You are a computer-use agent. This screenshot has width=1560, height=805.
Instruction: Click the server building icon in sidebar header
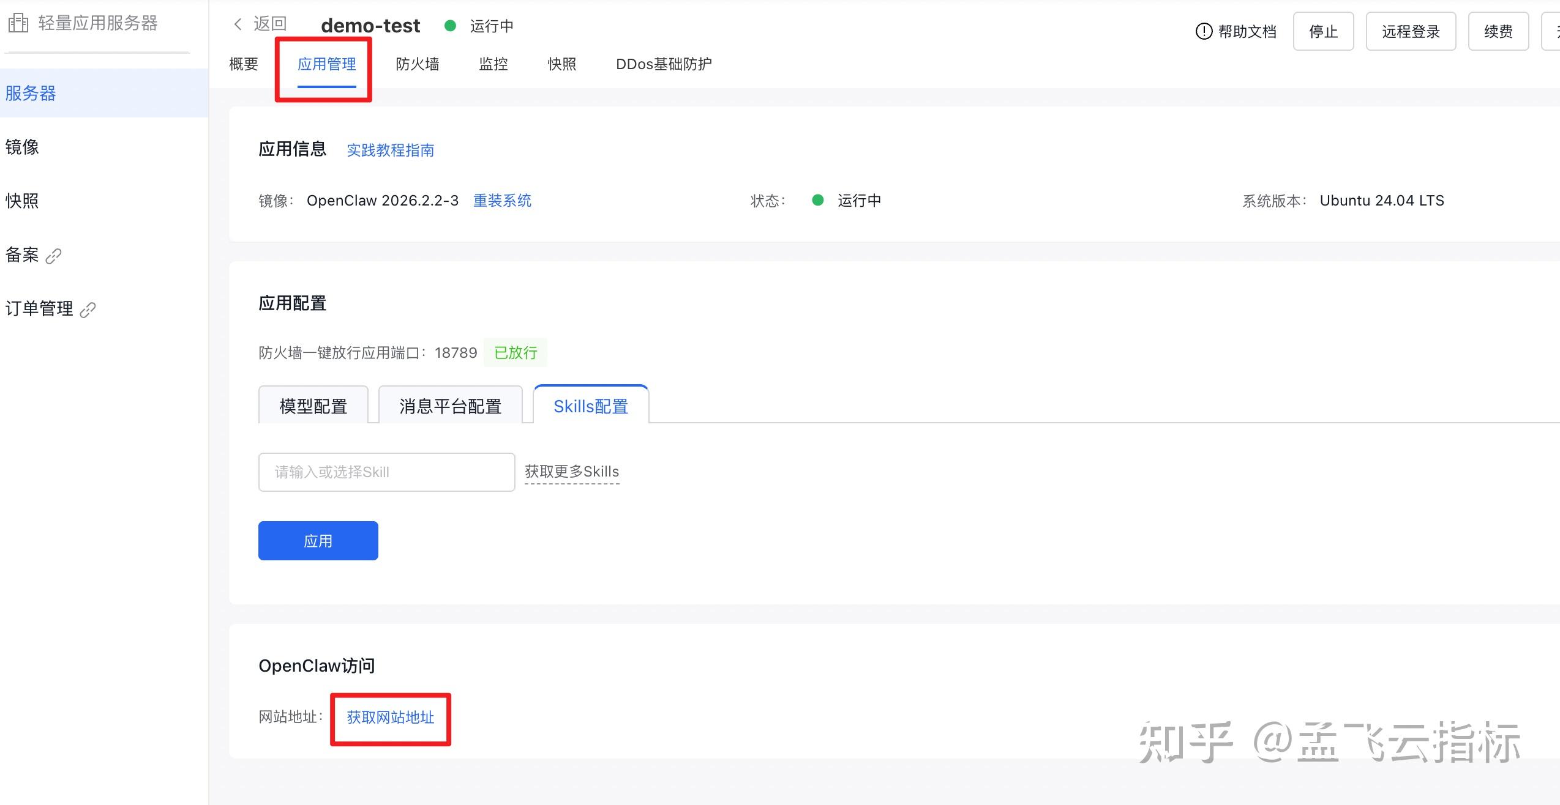click(x=18, y=23)
